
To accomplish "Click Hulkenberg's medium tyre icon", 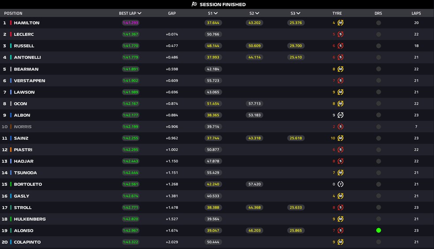I will [340, 219].
